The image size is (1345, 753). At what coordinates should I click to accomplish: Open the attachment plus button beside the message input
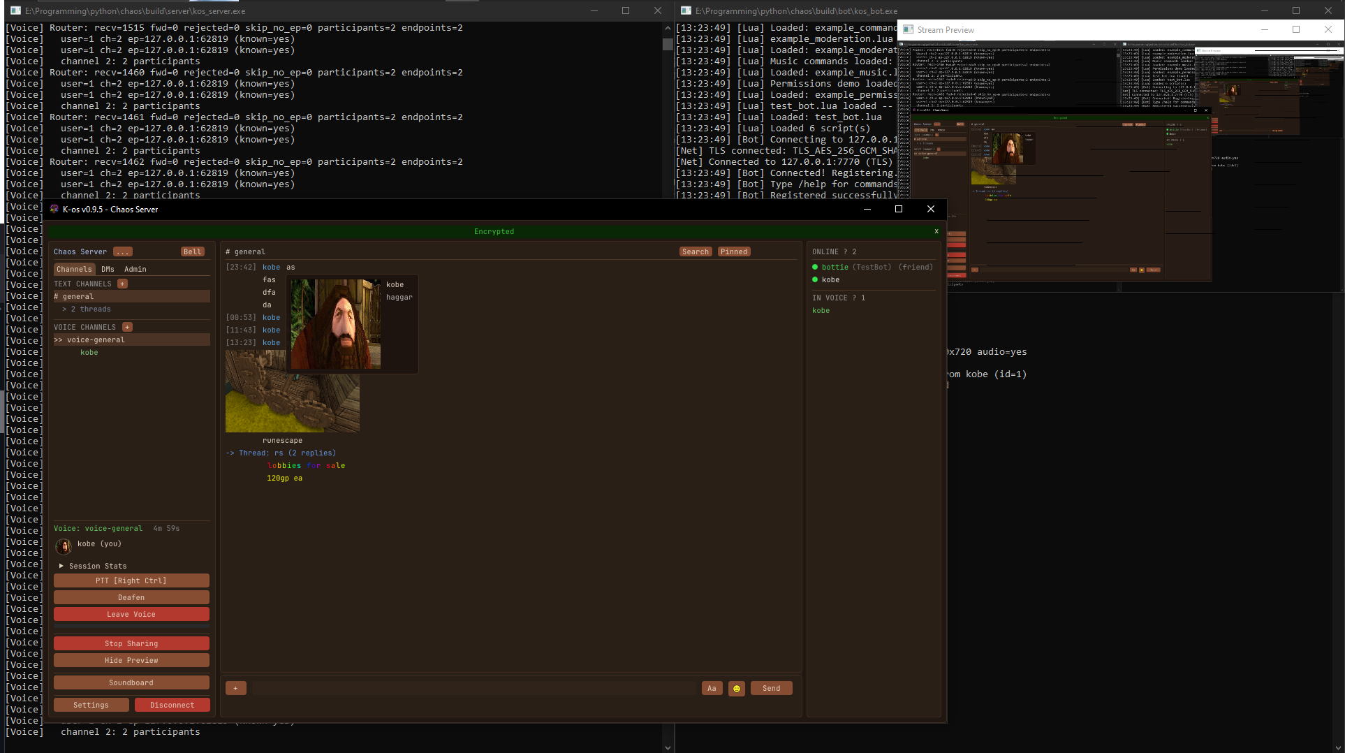235,689
